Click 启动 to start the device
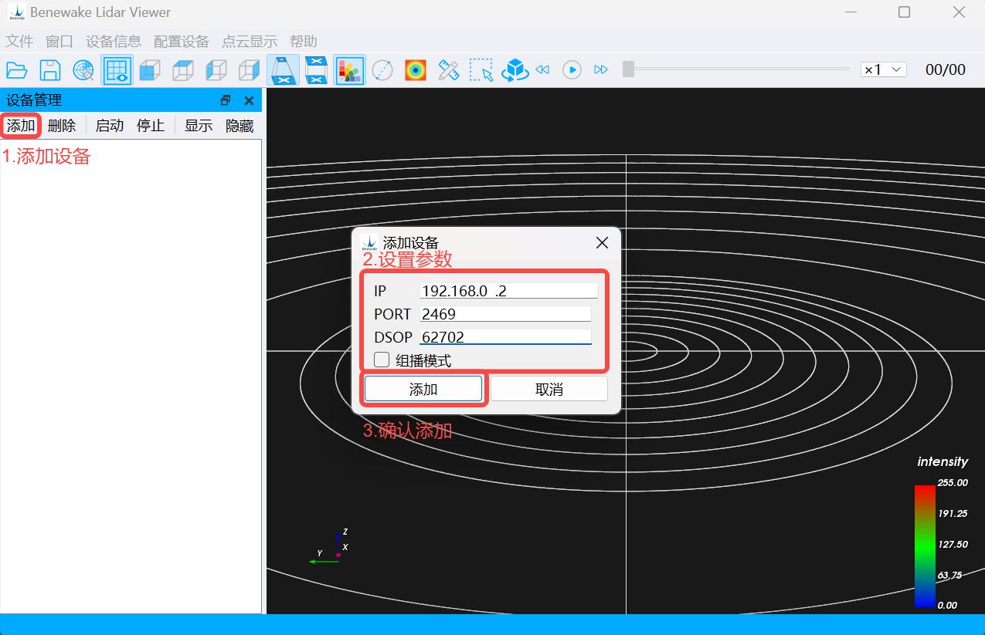Viewport: 985px width, 635px height. point(110,126)
